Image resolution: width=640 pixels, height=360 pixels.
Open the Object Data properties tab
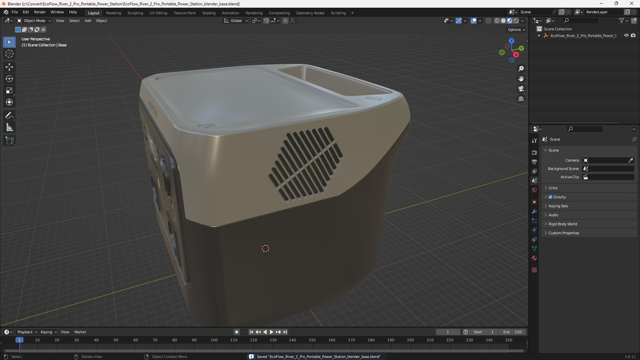tap(534, 249)
